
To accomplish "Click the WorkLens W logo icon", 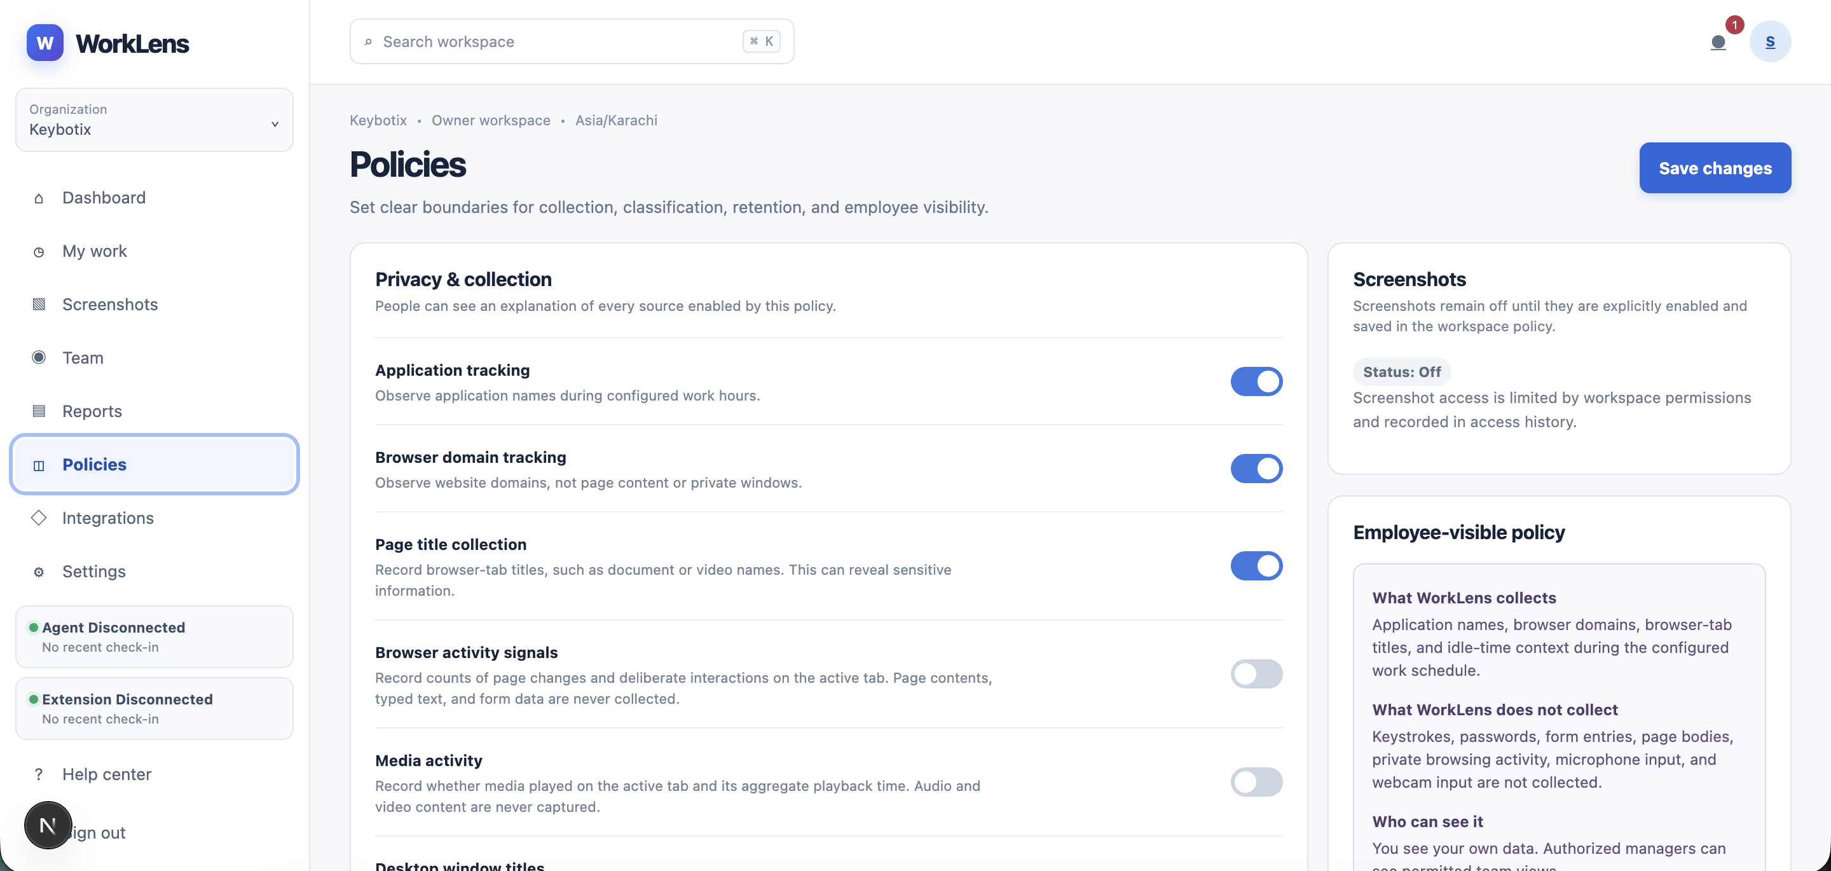I will [x=45, y=43].
